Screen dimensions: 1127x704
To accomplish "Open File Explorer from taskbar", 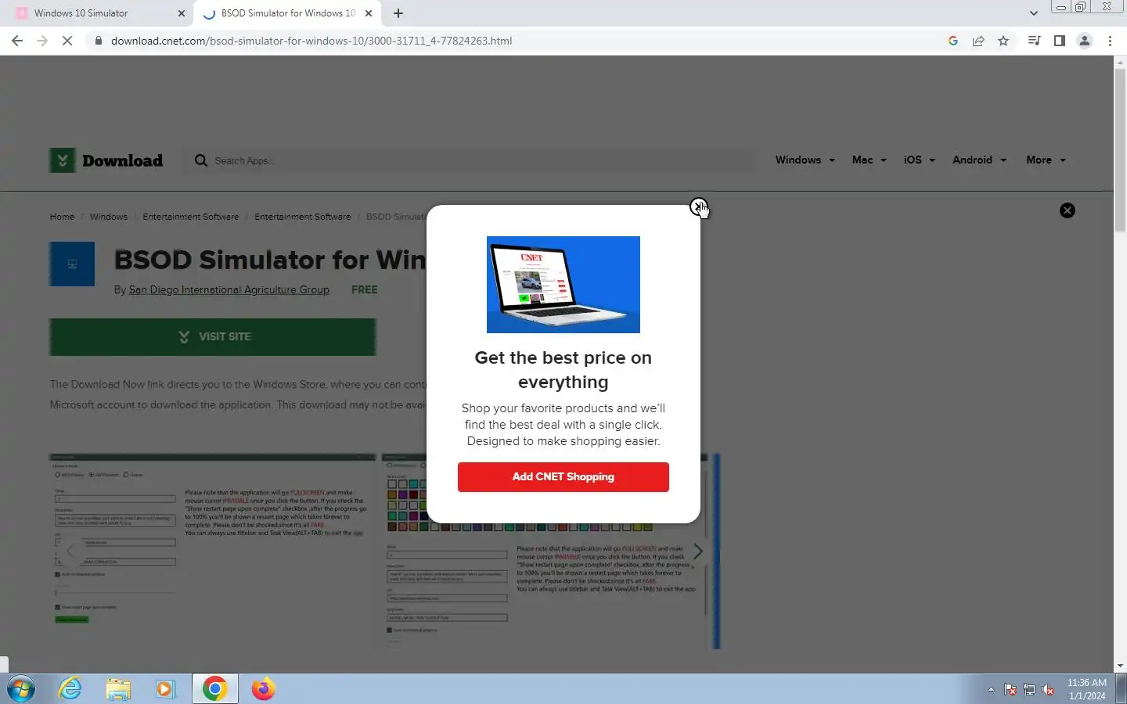I will 118,689.
